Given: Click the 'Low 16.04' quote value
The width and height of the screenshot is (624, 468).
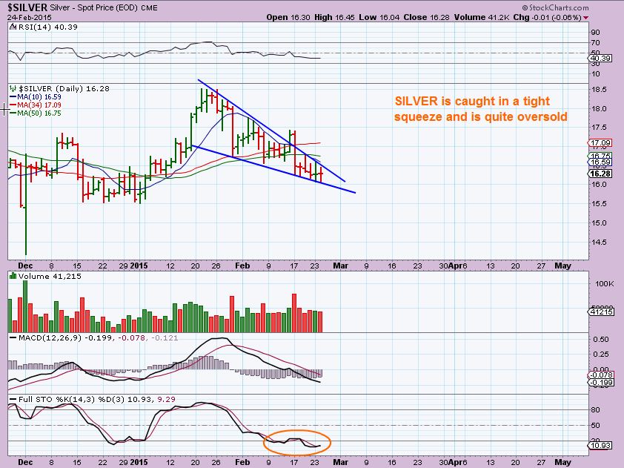Looking at the screenshot, I should pyautogui.click(x=379, y=18).
